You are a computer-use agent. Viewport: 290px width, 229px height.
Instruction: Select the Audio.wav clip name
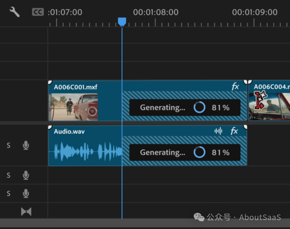coord(69,131)
